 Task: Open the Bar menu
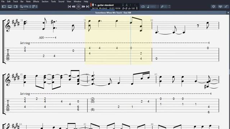coord(22,1)
